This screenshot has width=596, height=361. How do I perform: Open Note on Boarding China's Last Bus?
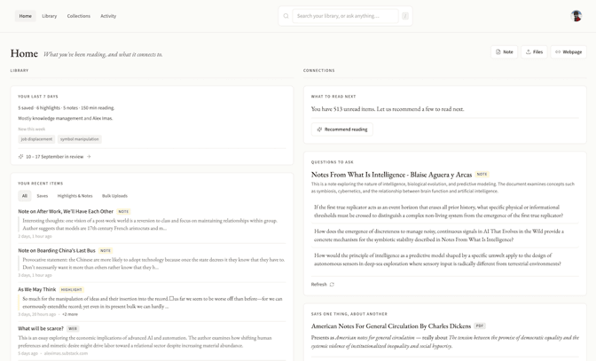pos(57,250)
